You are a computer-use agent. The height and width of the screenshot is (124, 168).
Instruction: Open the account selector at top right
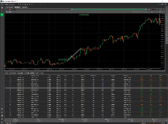click(x=162, y=4)
